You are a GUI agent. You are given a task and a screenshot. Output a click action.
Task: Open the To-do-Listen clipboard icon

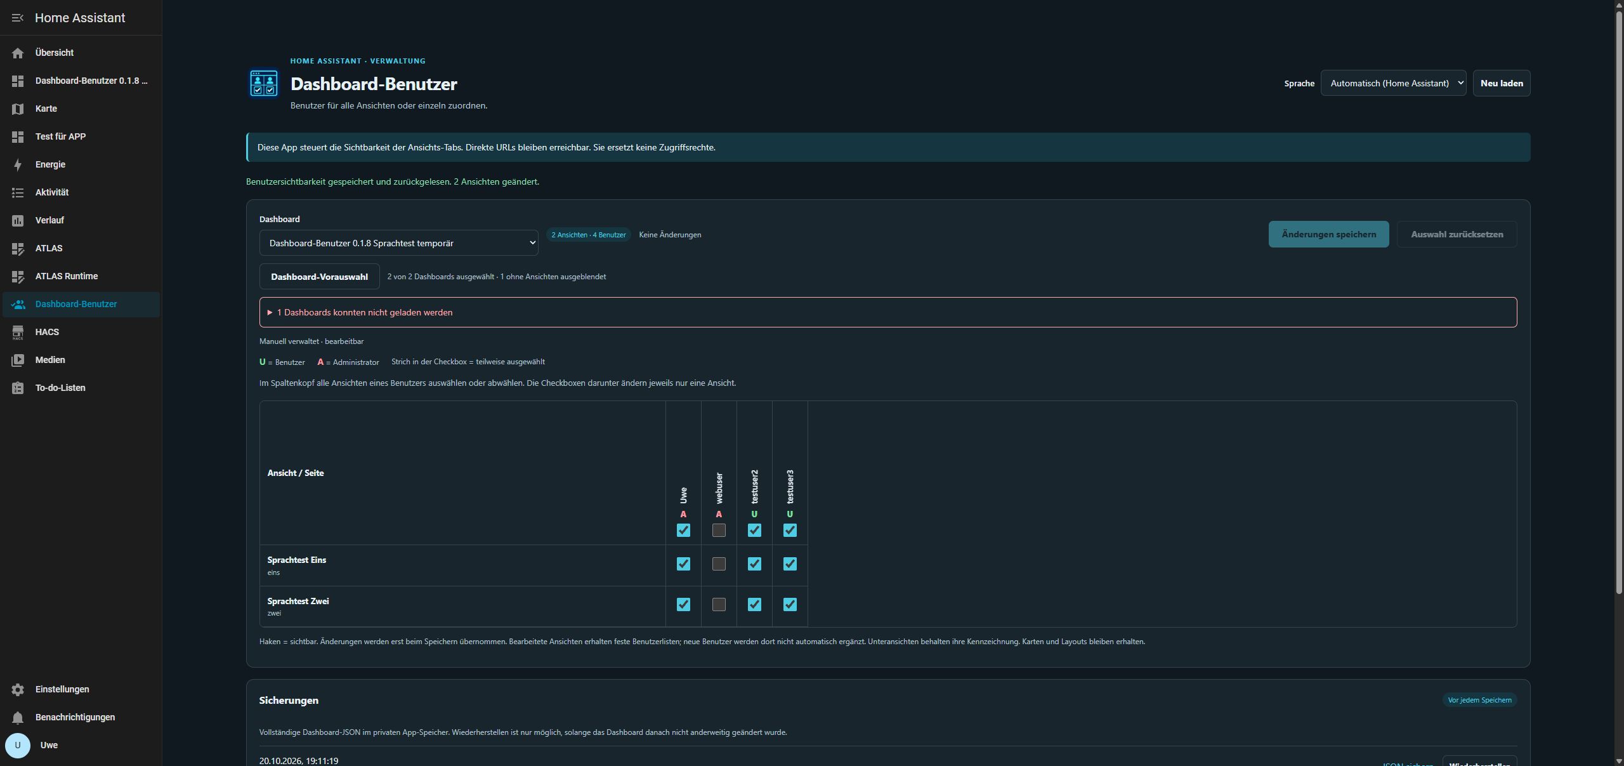pos(18,388)
